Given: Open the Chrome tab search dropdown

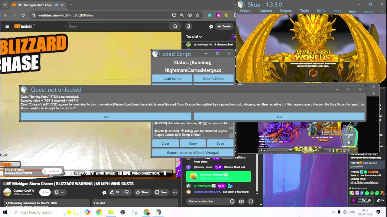Looking at the screenshot, I should click(x=5, y=5).
